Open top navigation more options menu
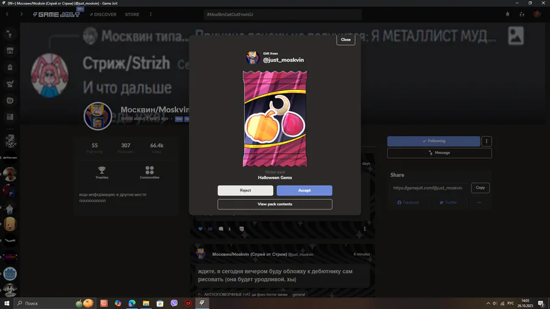This screenshot has height=309, width=550. tap(150, 15)
